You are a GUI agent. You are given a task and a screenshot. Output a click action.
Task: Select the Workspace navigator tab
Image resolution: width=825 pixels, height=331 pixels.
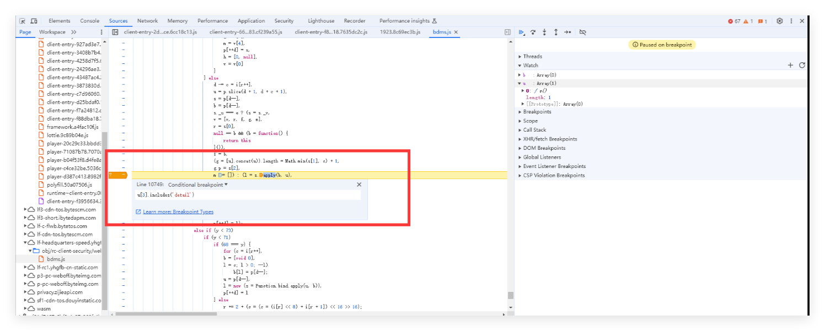point(52,32)
